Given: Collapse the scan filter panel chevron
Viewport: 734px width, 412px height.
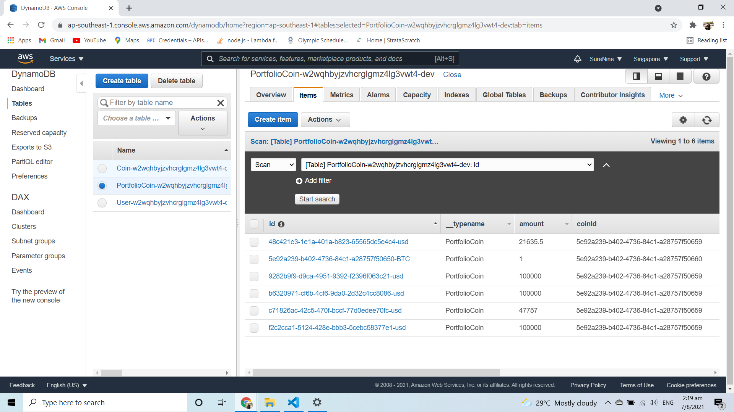Looking at the screenshot, I should pyautogui.click(x=606, y=165).
